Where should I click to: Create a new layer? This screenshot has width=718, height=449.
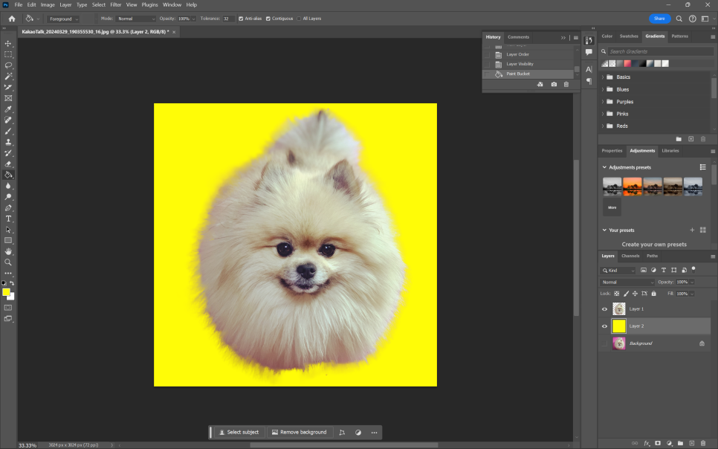click(x=692, y=443)
